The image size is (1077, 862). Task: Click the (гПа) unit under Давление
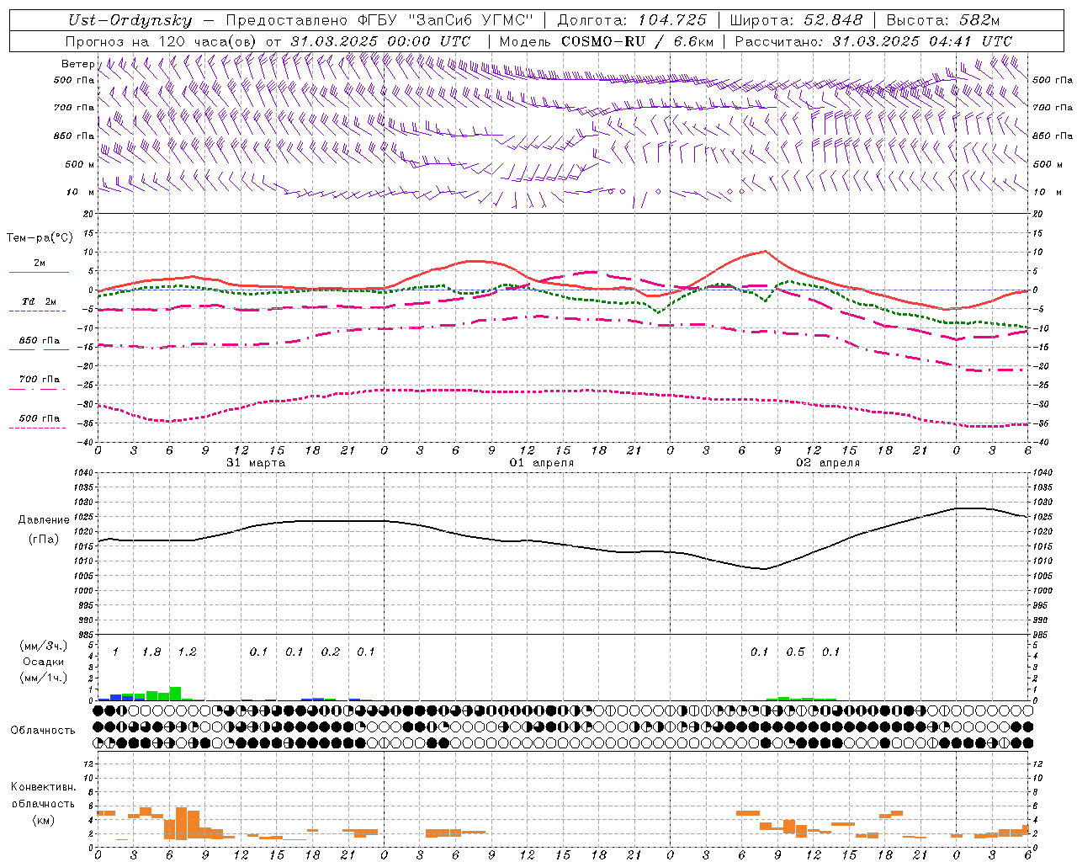coord(44,539)
